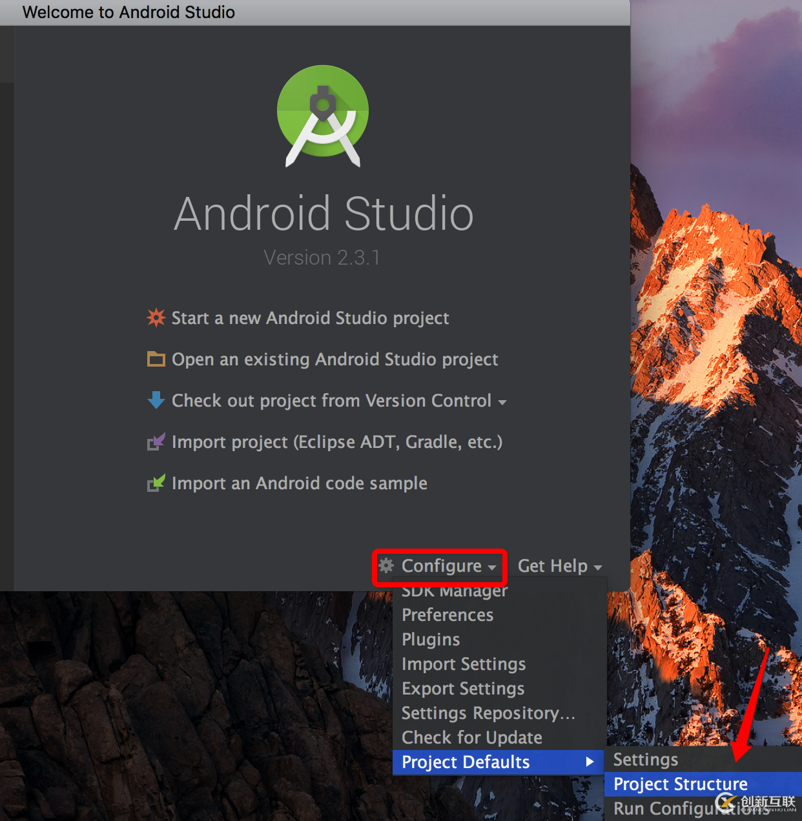This screenshot has height=821, width=802.
Task: Click the open project folder icon
Action: (156, 359)
